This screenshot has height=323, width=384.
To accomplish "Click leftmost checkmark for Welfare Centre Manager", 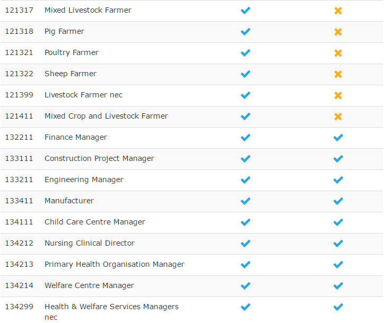I will tap(245, 286).
